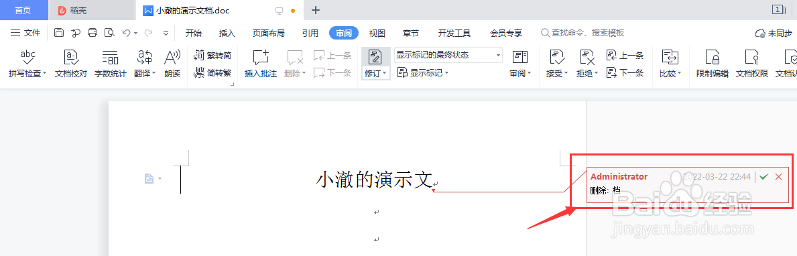Select the 审阅 ribbon tab
The width and height of the screenshot is (797, 256).
pyautogui.click(x=344, y=33)
